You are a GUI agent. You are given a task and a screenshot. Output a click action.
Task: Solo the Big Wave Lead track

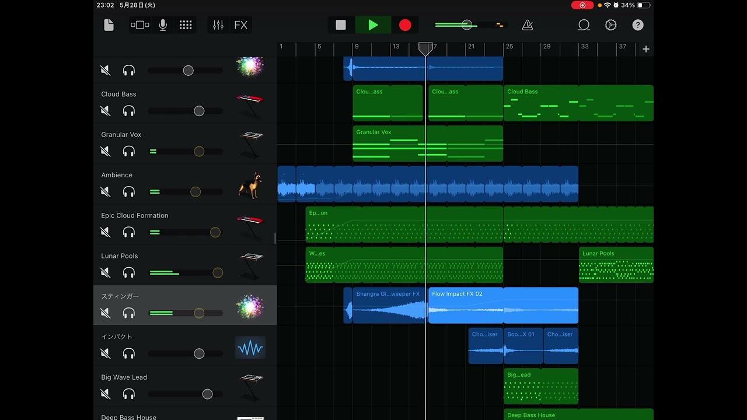129,394
